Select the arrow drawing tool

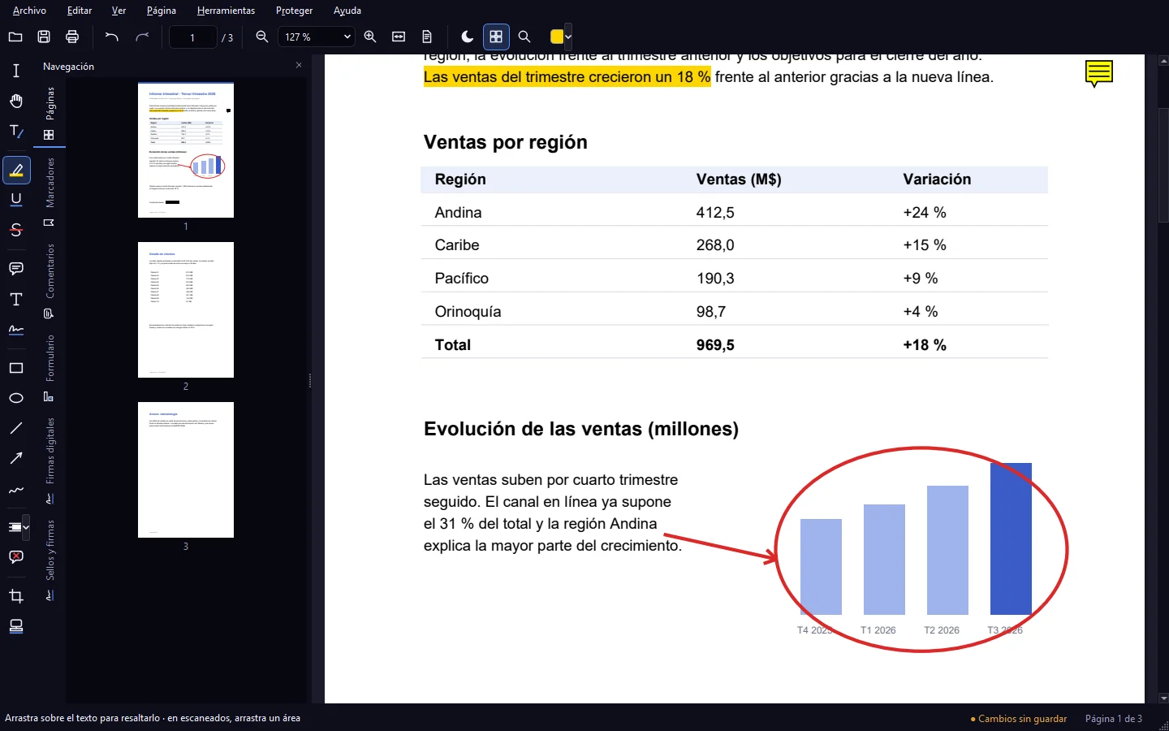(16, 459)
